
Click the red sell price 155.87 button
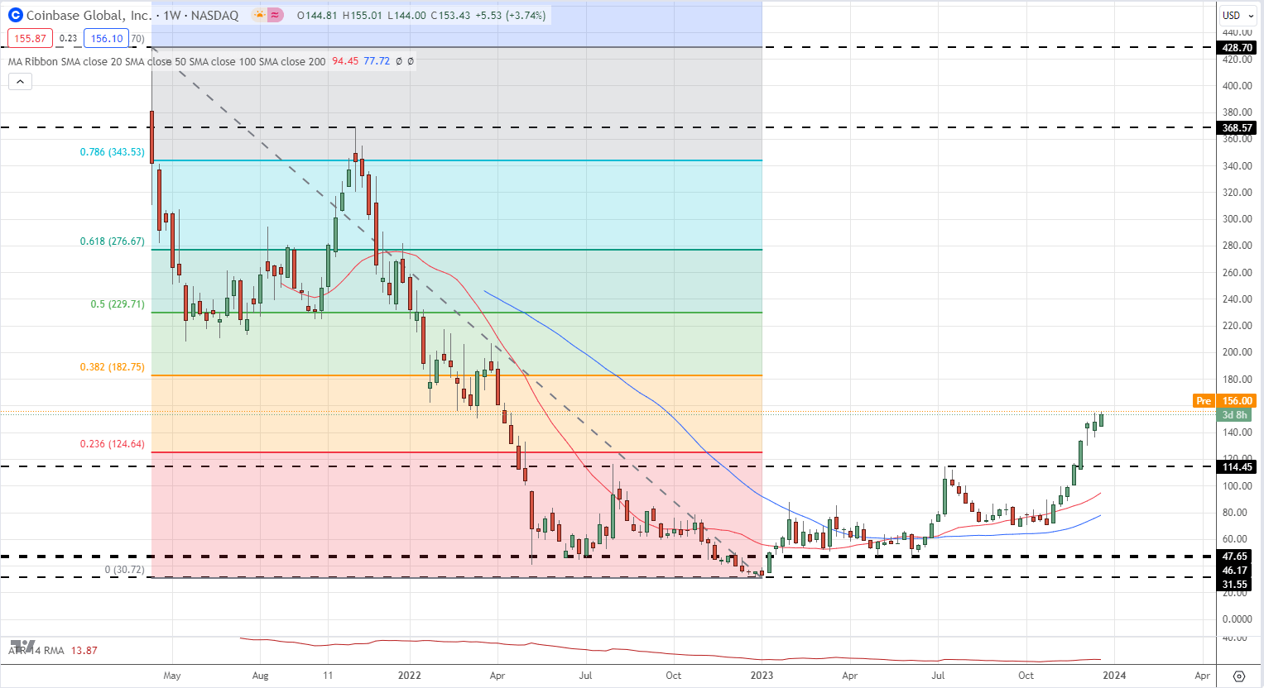click(x=30, y=38)
